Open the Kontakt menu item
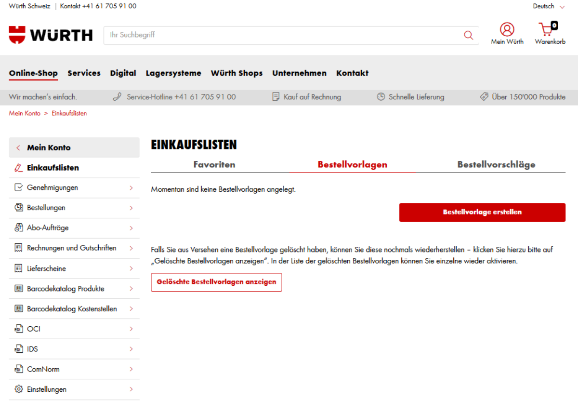 (352, 73)
